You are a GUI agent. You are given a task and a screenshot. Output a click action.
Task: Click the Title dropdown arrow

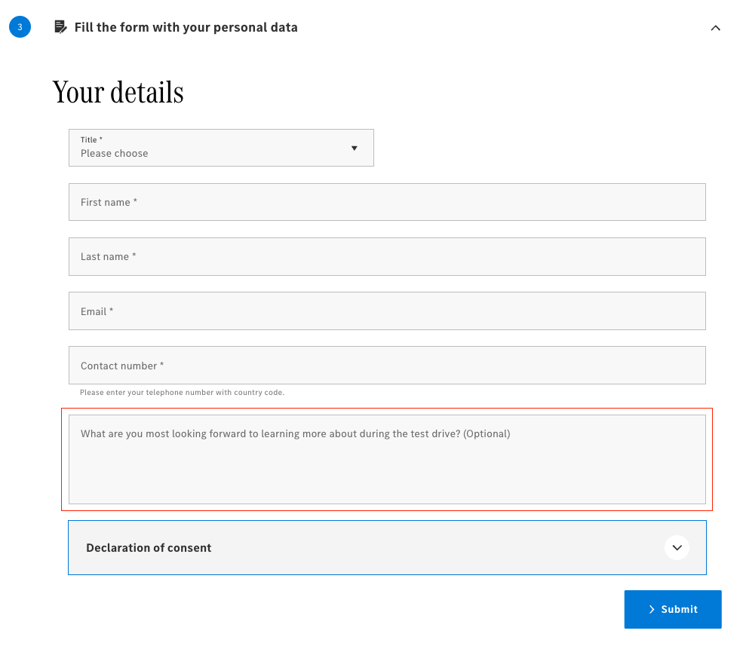tap(354, 148)
